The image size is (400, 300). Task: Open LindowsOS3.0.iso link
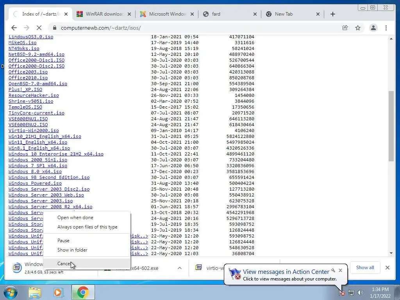click(x=31, y=37)
